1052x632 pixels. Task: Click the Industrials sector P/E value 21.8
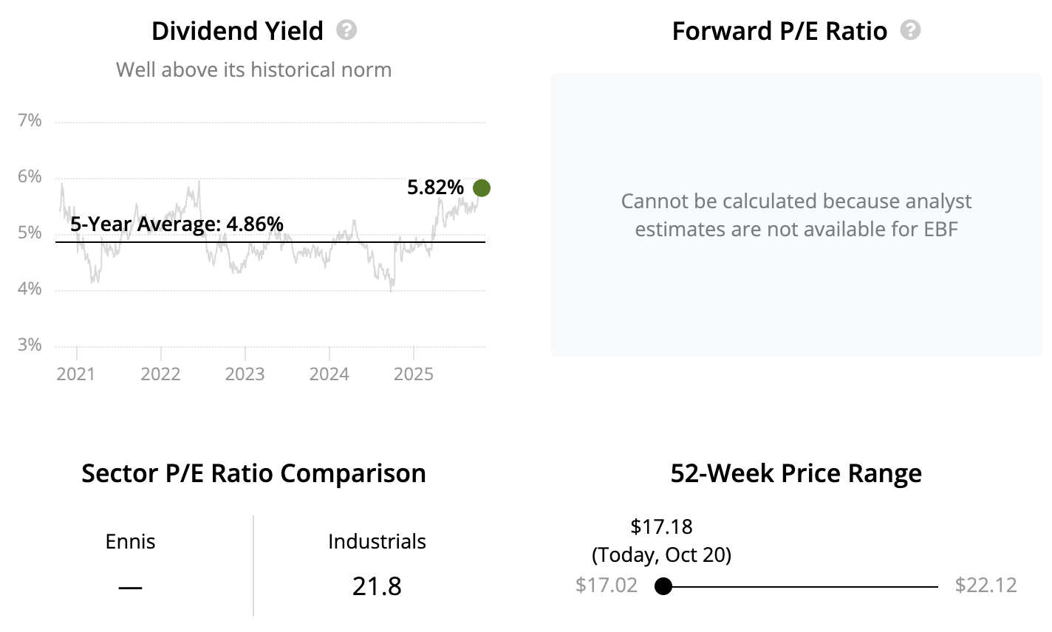click(x=377, y=586)
